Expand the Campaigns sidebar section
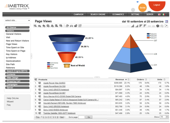This screenshot has height=123, width=170. 17,84
